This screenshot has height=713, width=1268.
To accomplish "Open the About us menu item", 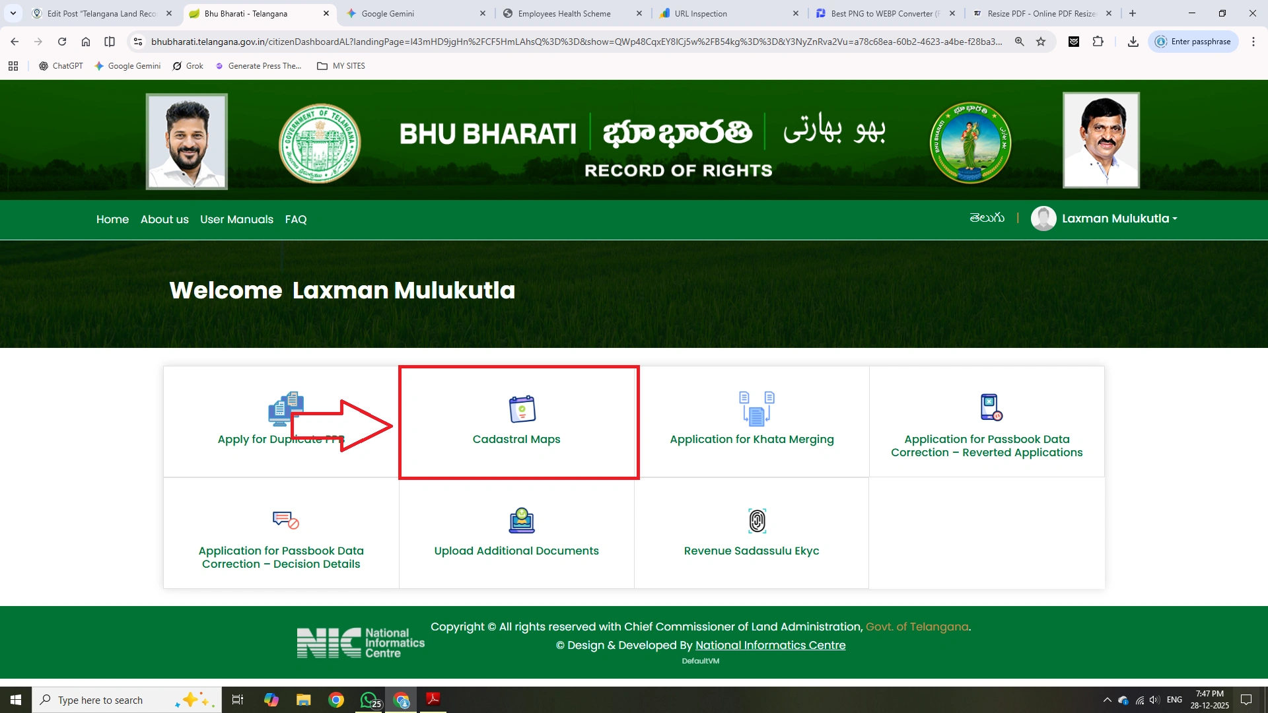I will click(164, 219).
